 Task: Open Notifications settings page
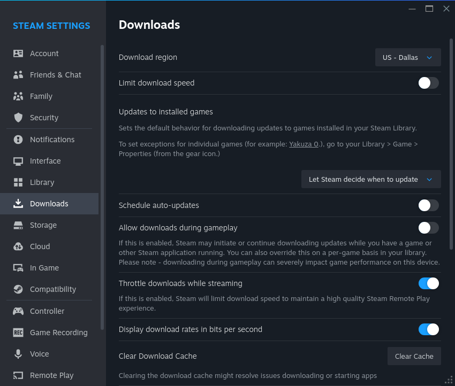52,140
